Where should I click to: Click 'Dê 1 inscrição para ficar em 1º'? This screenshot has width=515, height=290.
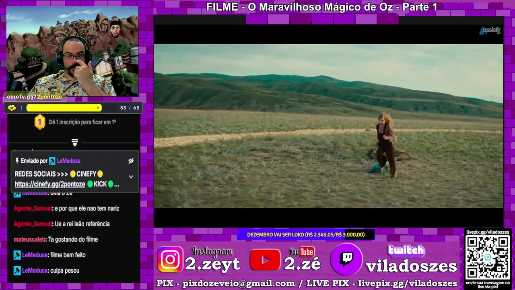(x=82, y=122)
